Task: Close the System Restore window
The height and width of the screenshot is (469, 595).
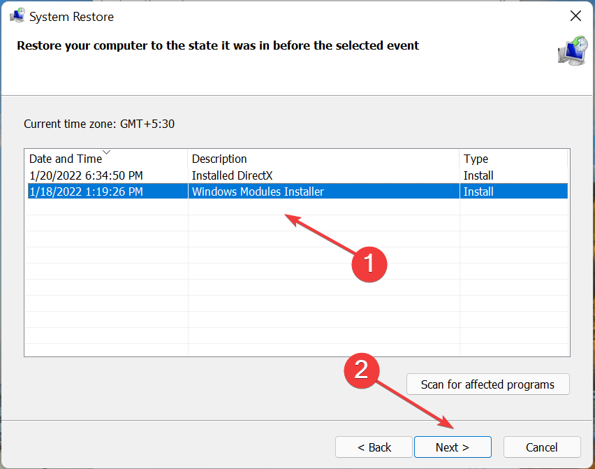Action: pyautogui.click(x=575, y=15)
